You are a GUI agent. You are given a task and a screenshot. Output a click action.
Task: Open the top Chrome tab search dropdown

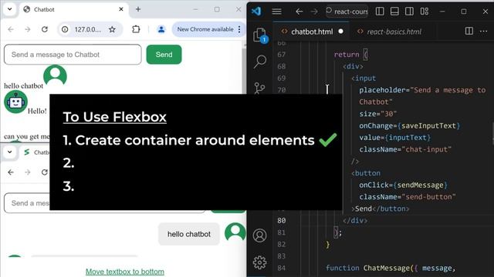(x=10, y=9)
